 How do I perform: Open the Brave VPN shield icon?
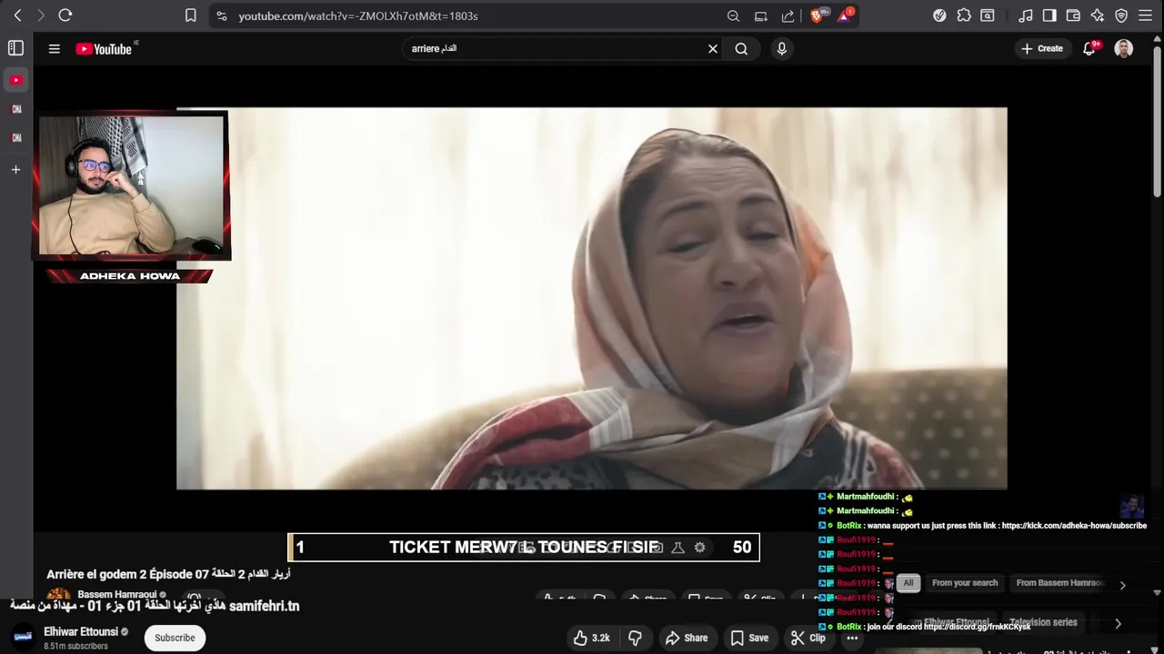coord(1121,15)
